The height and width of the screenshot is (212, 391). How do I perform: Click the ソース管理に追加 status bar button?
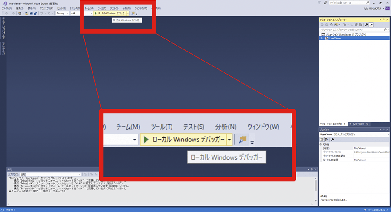click(377, 210)
